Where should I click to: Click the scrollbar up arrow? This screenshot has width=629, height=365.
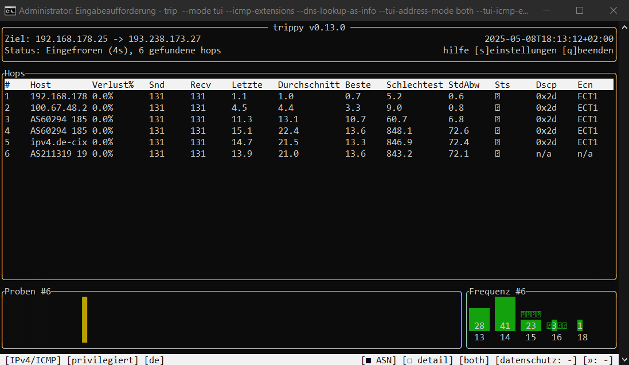pos(624,28)
